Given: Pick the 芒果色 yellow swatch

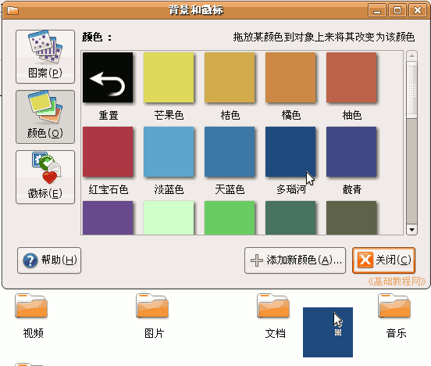Looking at the screenshot, I should click(x=169, y=77).
